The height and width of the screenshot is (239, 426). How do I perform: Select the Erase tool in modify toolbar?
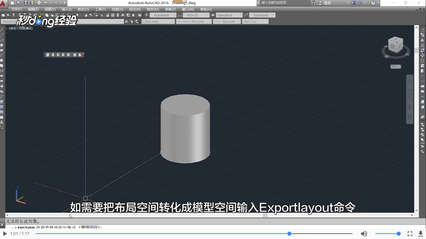[x=423, y=30]
